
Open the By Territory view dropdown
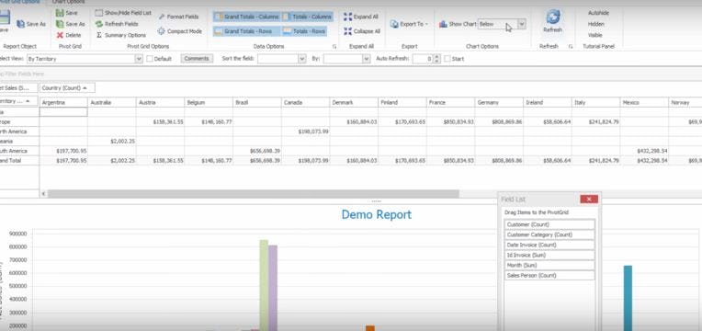[139, 59]
